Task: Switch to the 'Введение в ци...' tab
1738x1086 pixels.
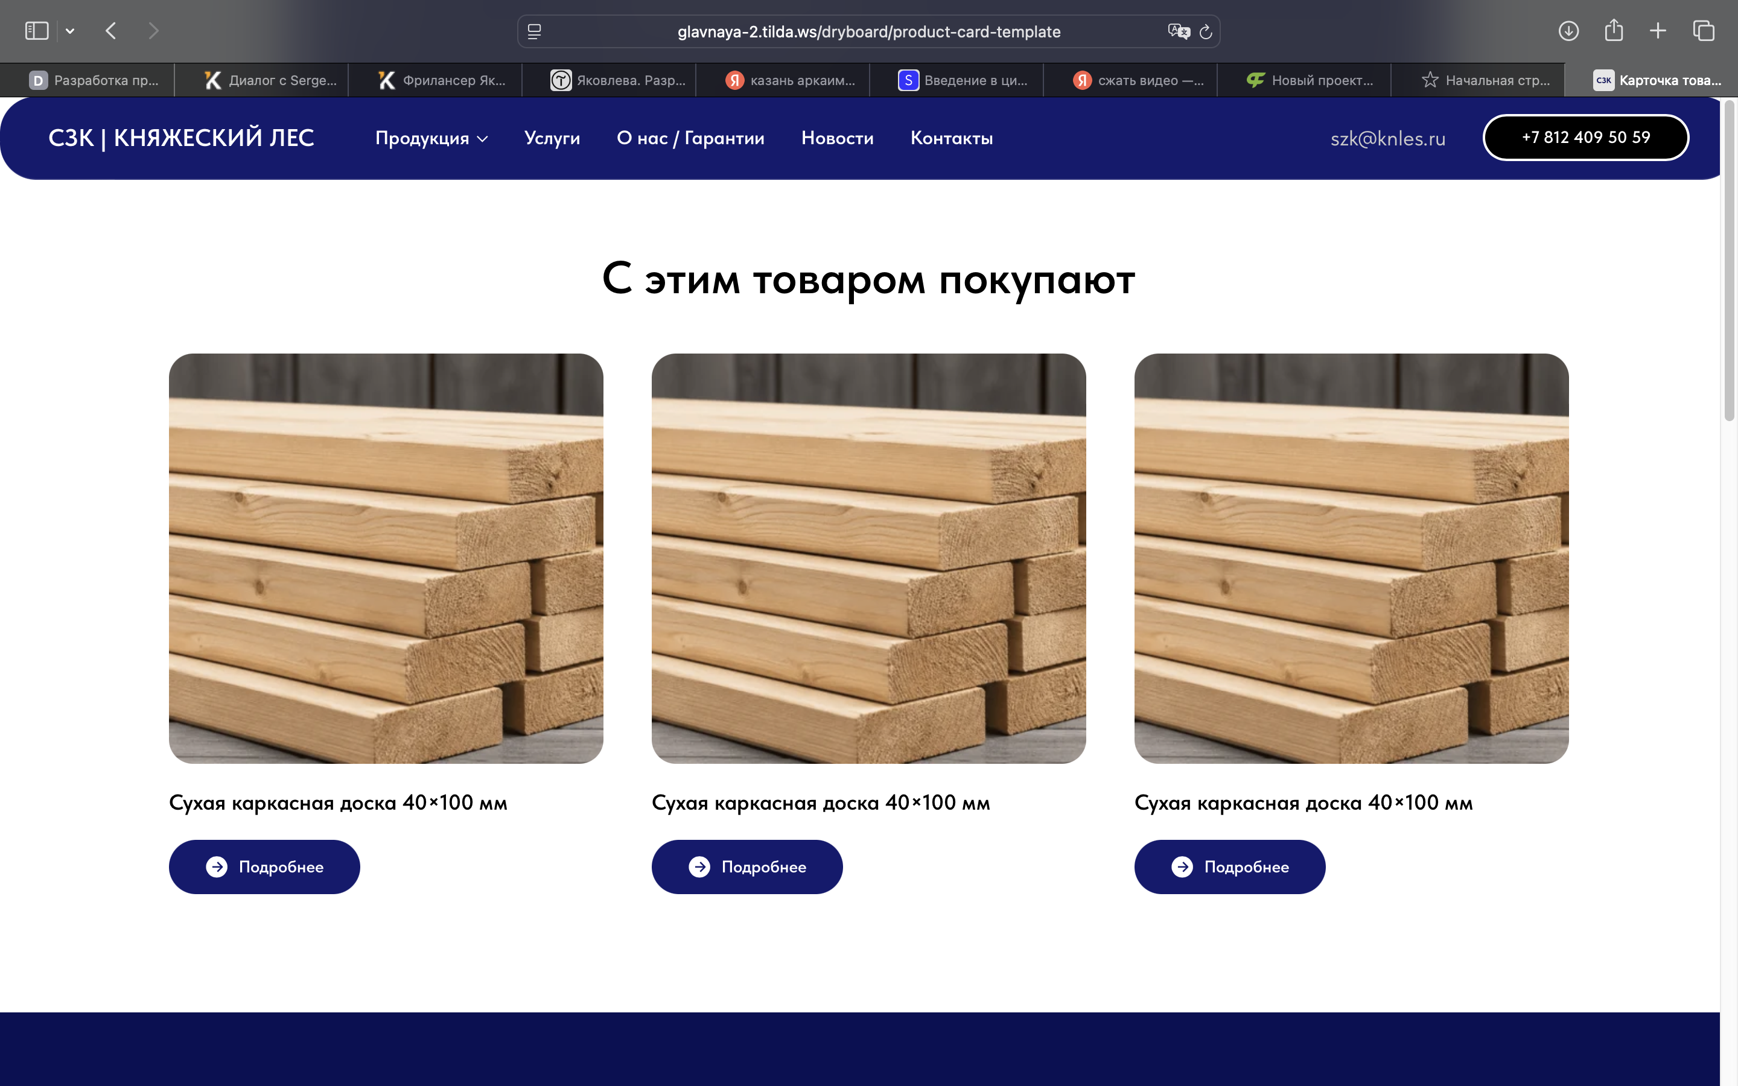Action: 957,80
